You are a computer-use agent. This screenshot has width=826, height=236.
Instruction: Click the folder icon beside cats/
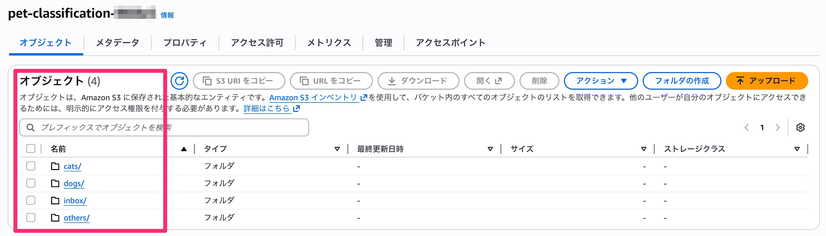[x=55, y=166]
